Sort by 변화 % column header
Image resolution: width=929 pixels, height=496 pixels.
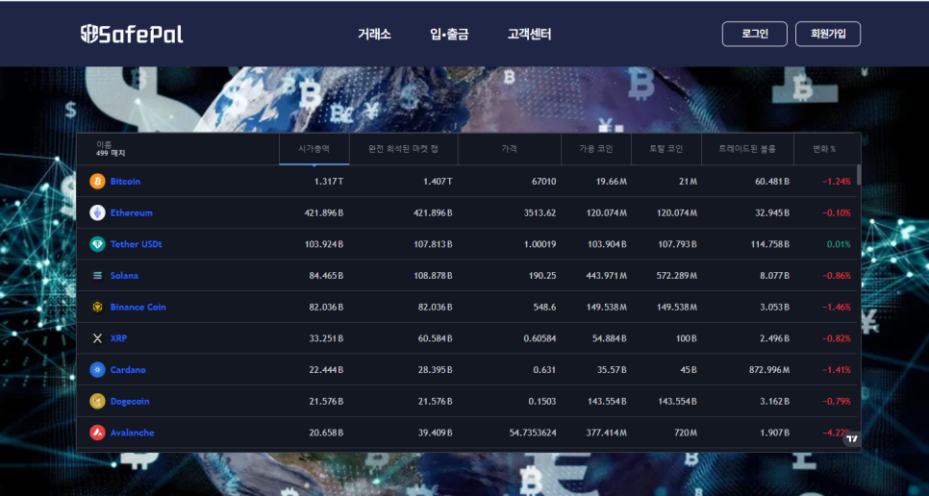(x=825, y=149)
